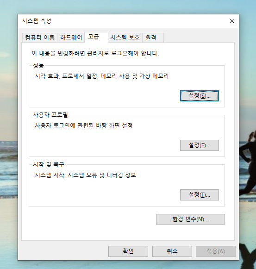Click the 사용자 프로필 group label
This screenshot has height=269, width=256.
[50, 115]
